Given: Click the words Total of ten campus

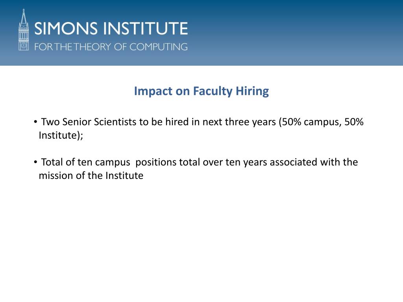Looking at the screenshot, I should point(85,162).
